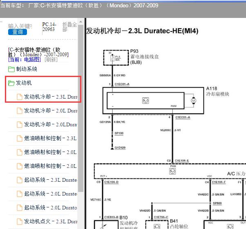Click icon of first 燃油喷射和控制－2.0L
The width and height of the screenshot is (246, 229).
pos(20,152)
